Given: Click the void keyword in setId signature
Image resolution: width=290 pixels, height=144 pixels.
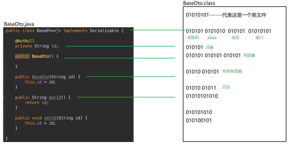Looking at the screenshot, I should pos(37,118).
